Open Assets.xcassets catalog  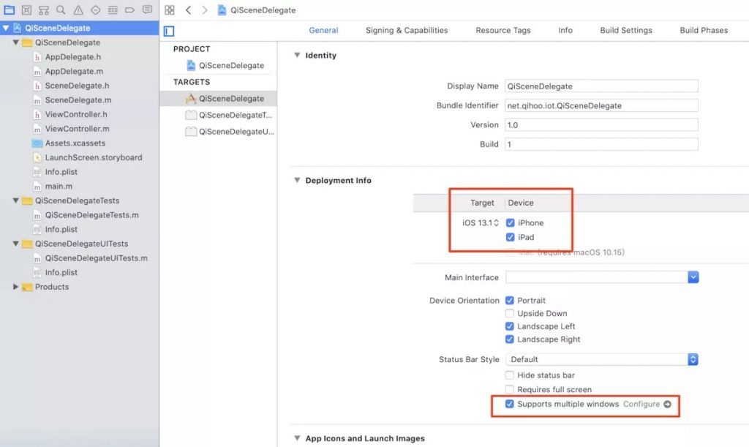75,143
